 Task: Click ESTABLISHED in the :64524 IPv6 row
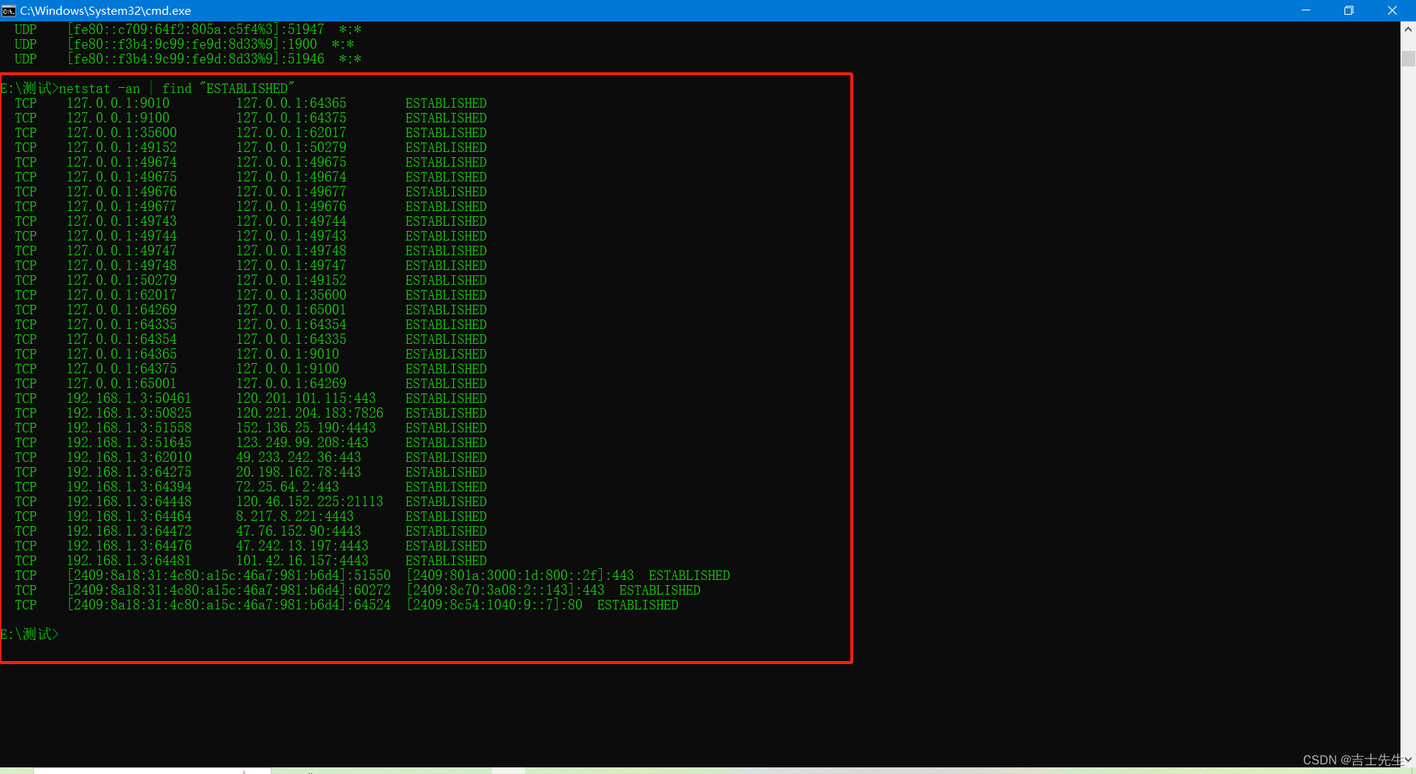coord(638,605)
